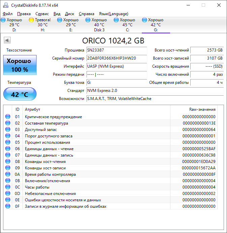Open the Вид menu
This screenshot has width=227, height=233.
57,14
